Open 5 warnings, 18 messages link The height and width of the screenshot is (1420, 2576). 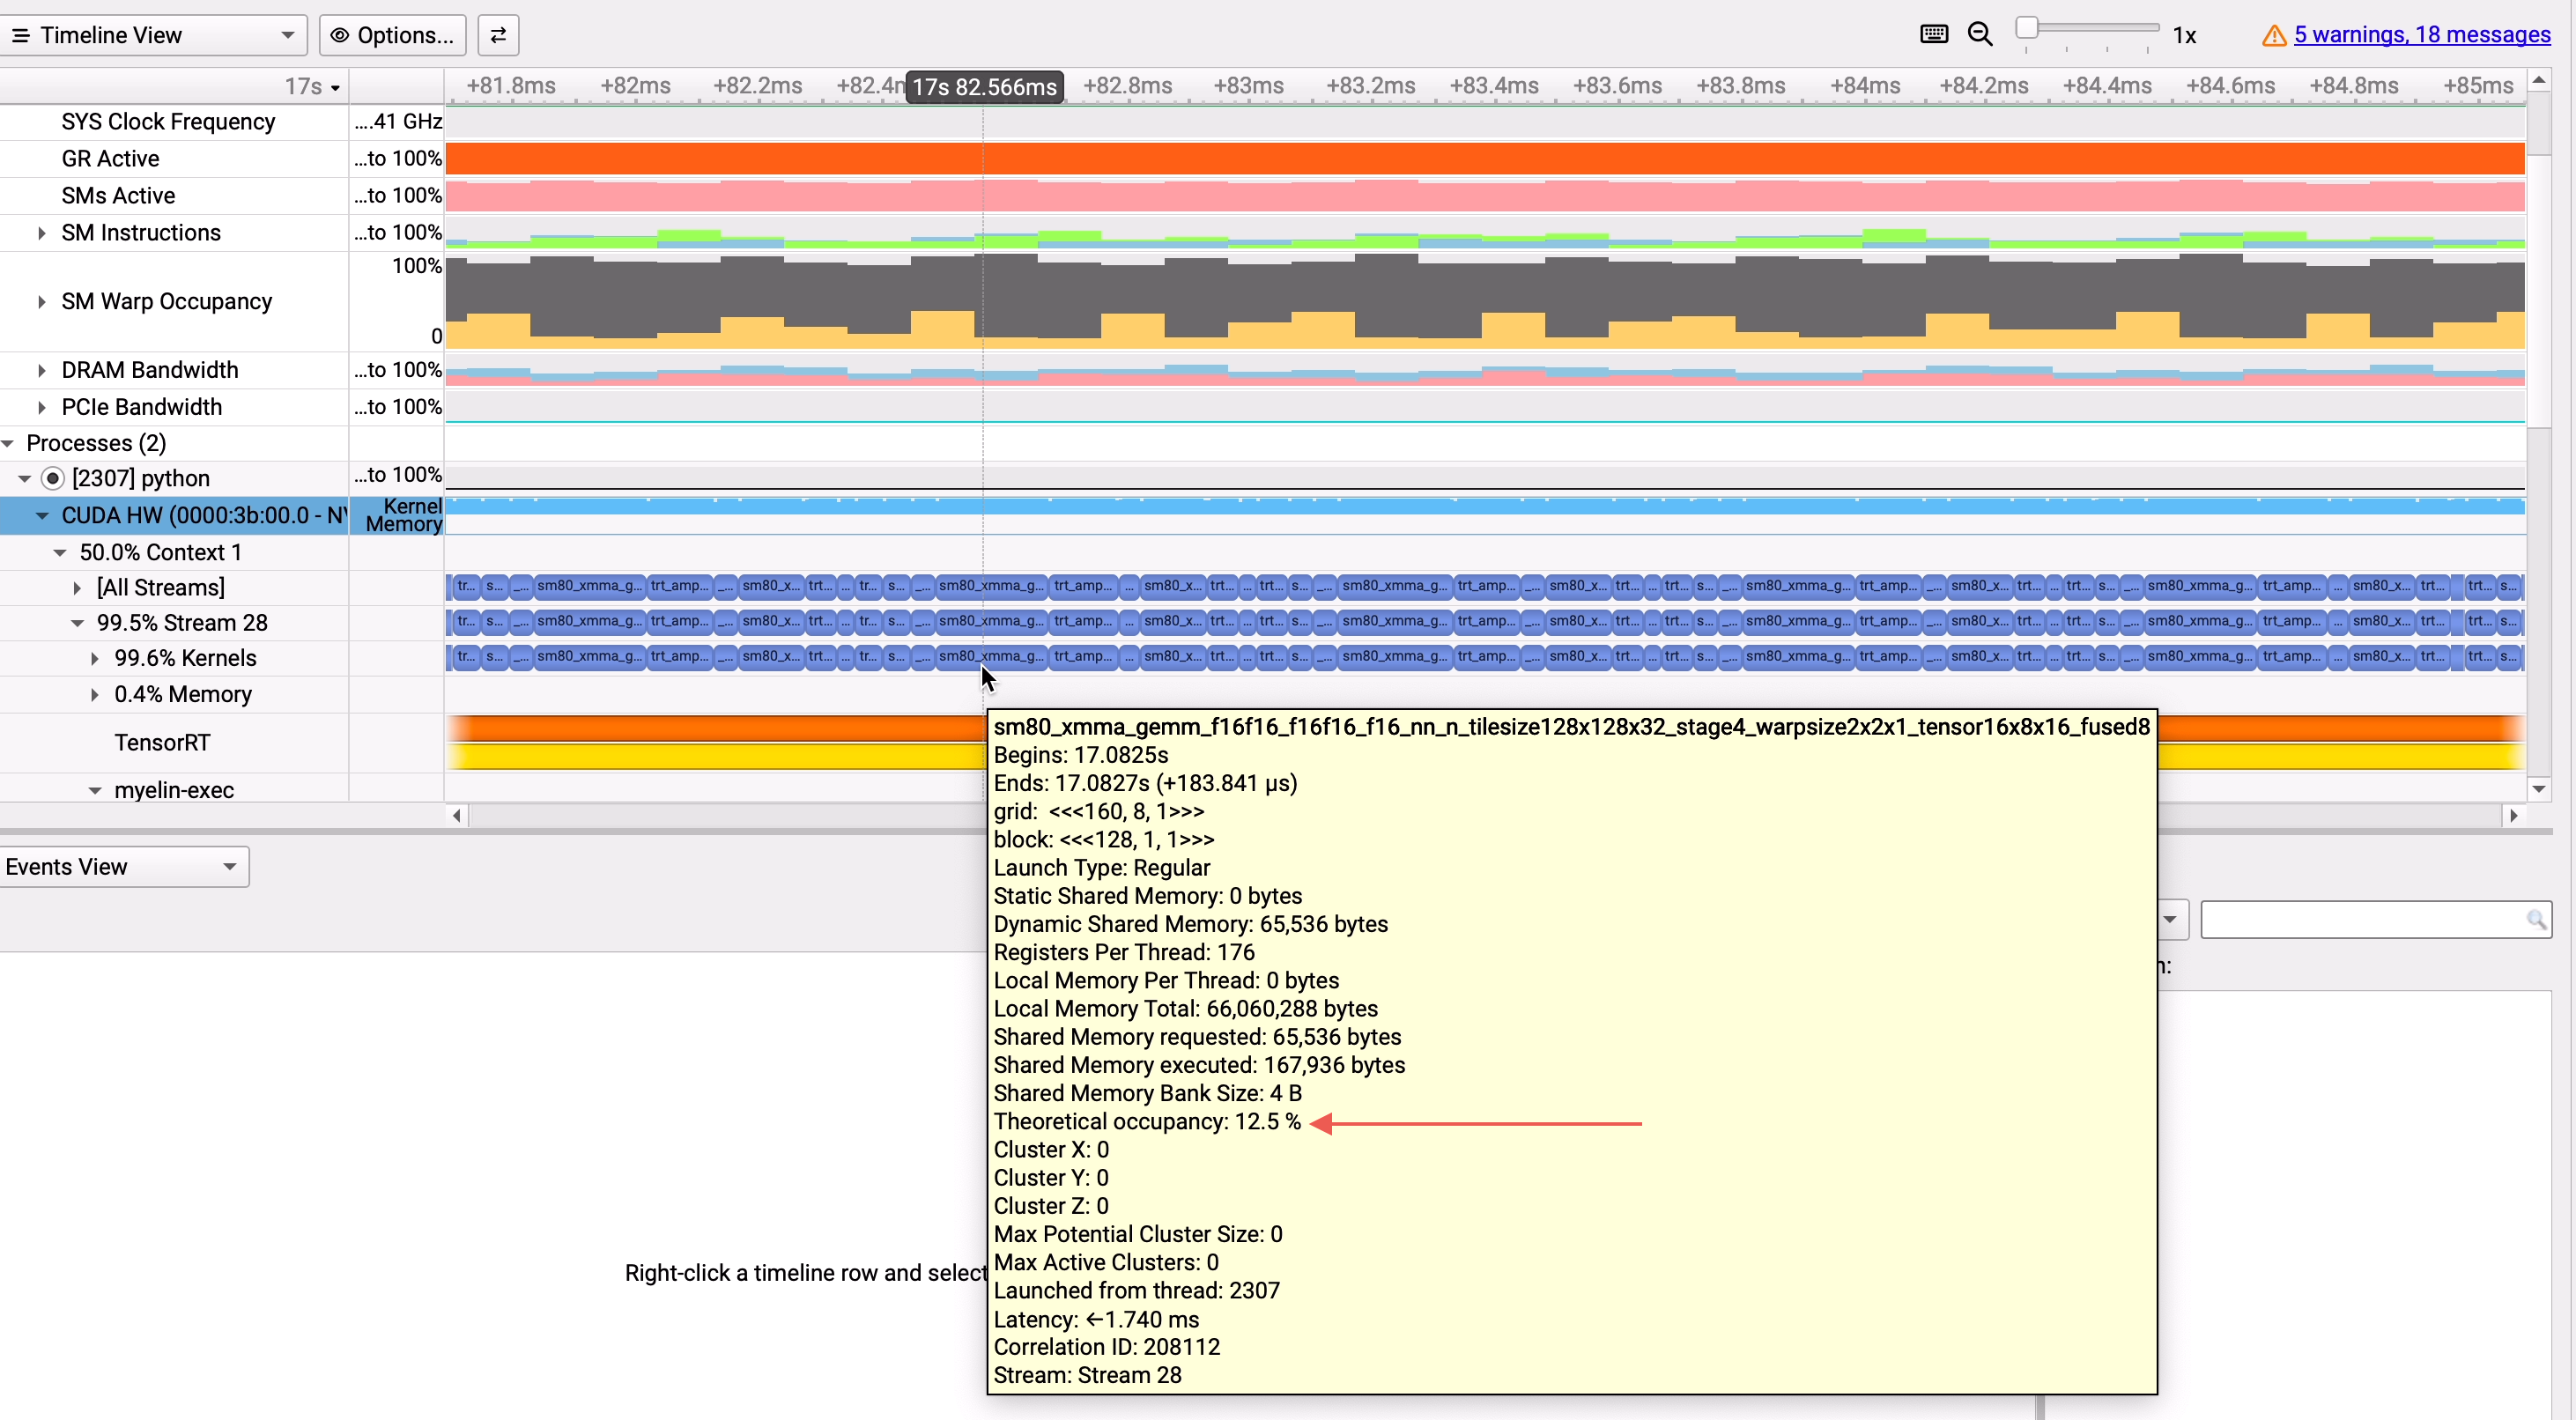pos(2421,35)
